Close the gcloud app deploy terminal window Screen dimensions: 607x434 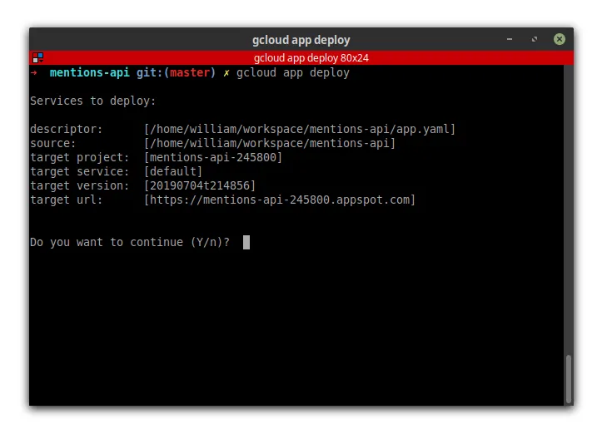[x=560, y=39]
